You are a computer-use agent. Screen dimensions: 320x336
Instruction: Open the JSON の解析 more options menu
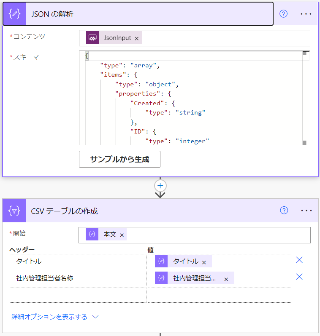pos(306,14)
